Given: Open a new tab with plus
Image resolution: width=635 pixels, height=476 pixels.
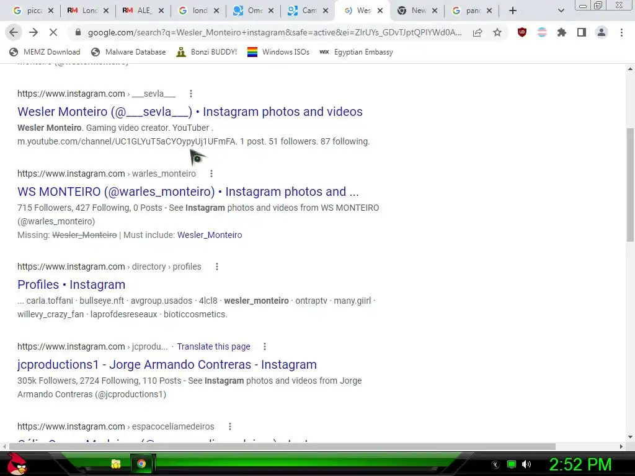Looking at the screenshot, I should (513, 11).
